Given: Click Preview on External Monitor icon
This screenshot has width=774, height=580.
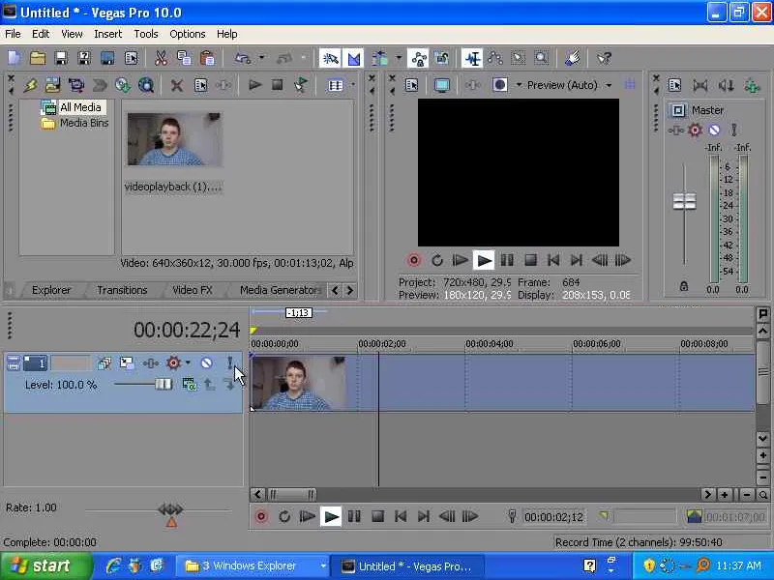Looking at the screenshot, I should (442, 85).
